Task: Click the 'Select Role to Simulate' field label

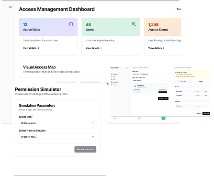Action: [x=32, y=131]
